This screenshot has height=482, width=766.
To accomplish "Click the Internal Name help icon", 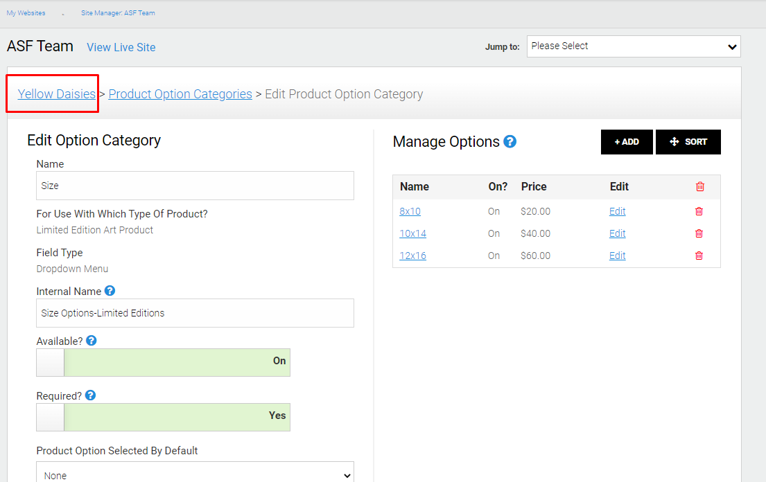I will 111,291.
